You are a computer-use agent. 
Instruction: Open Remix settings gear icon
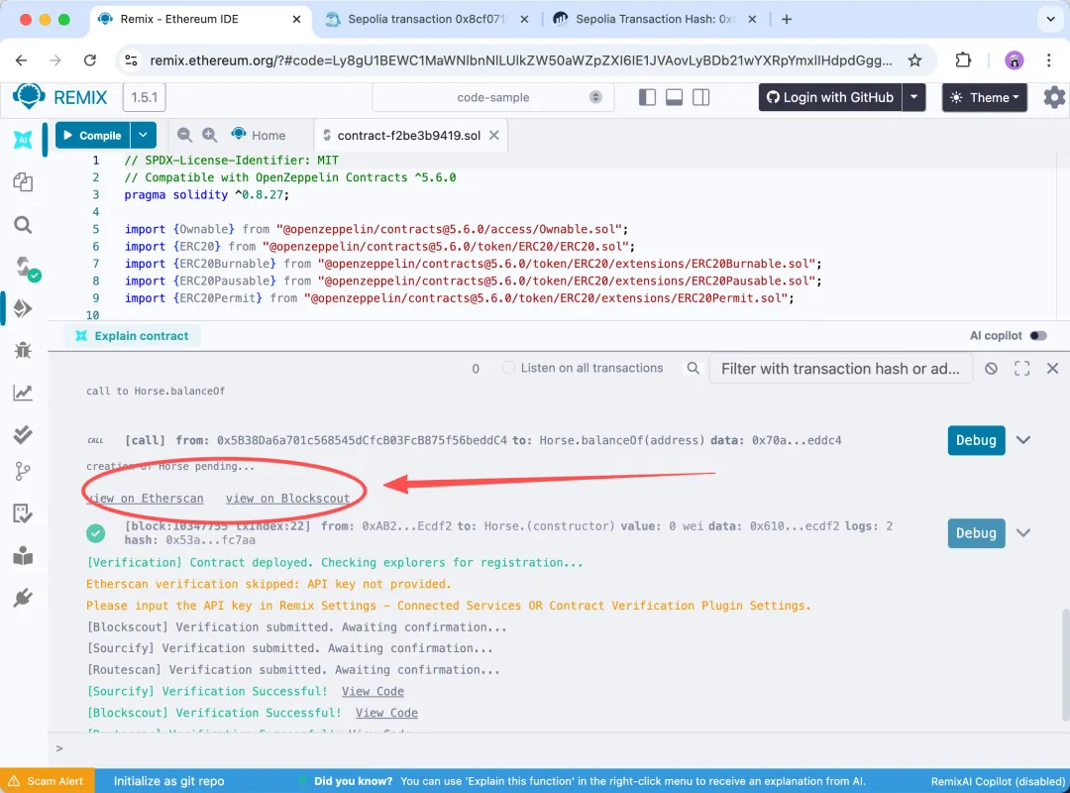pos(1054,98)
